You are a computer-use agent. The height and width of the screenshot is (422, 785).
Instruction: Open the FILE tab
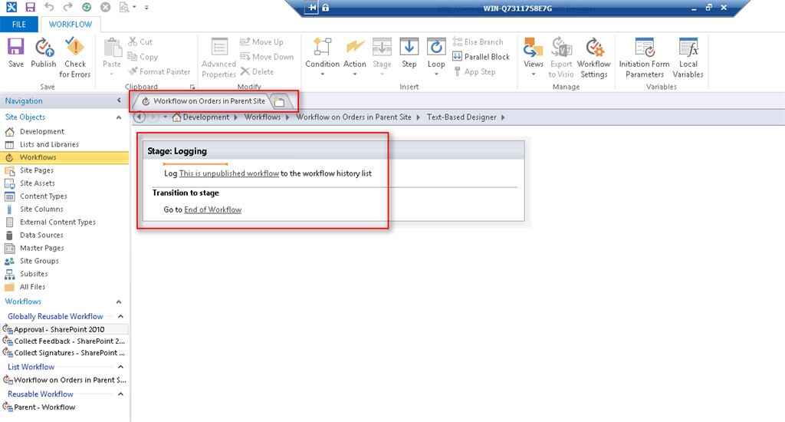click(19, 24)
